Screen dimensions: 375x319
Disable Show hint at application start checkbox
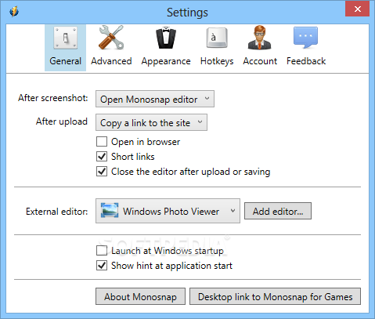point(102,265)
